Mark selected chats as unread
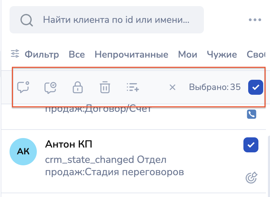The image size is (270, 197). click(23, 87)
